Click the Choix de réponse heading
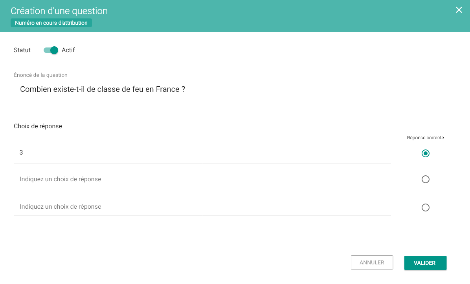 (x=38, y=126)
